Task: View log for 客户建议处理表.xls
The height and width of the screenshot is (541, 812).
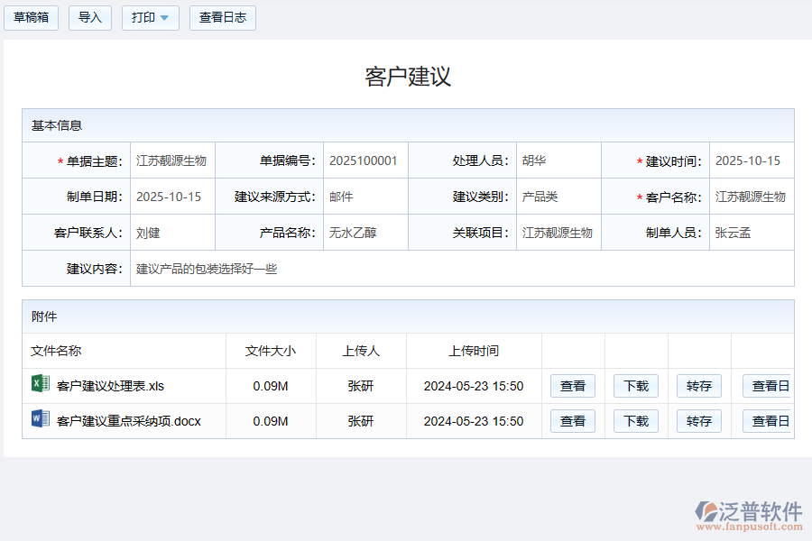Action: coord(767,386)
